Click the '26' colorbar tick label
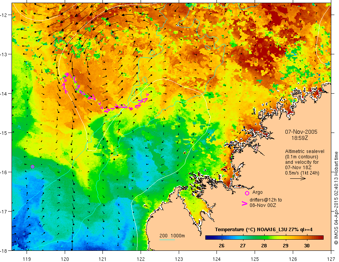The height and width of the screenshot is (262, 339). click(222, 245)
